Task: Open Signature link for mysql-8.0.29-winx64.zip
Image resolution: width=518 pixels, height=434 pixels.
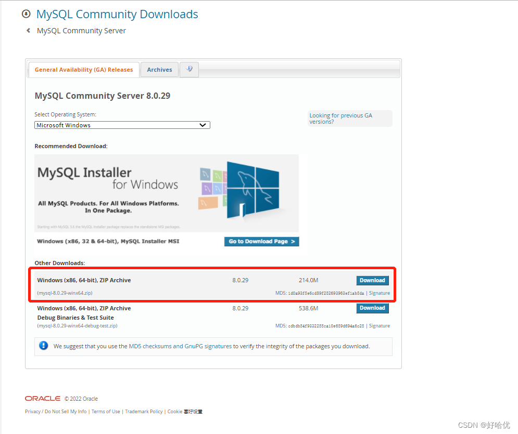Action: [x=379, y=293]
